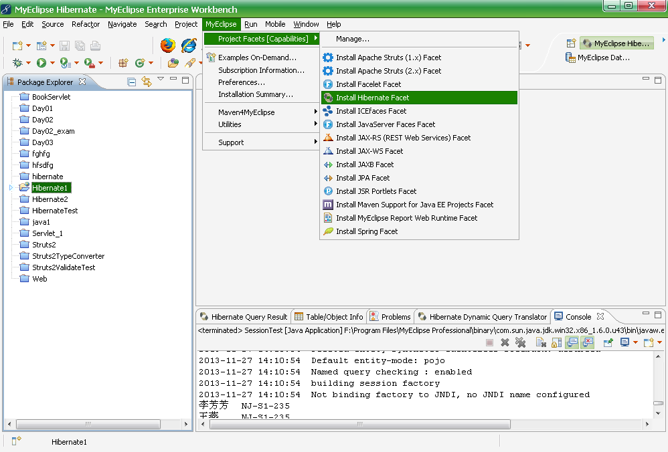668x452 pixels.
Task: Open the Display Selected Console dropdown arrow
Action: (x=636, y=342)
